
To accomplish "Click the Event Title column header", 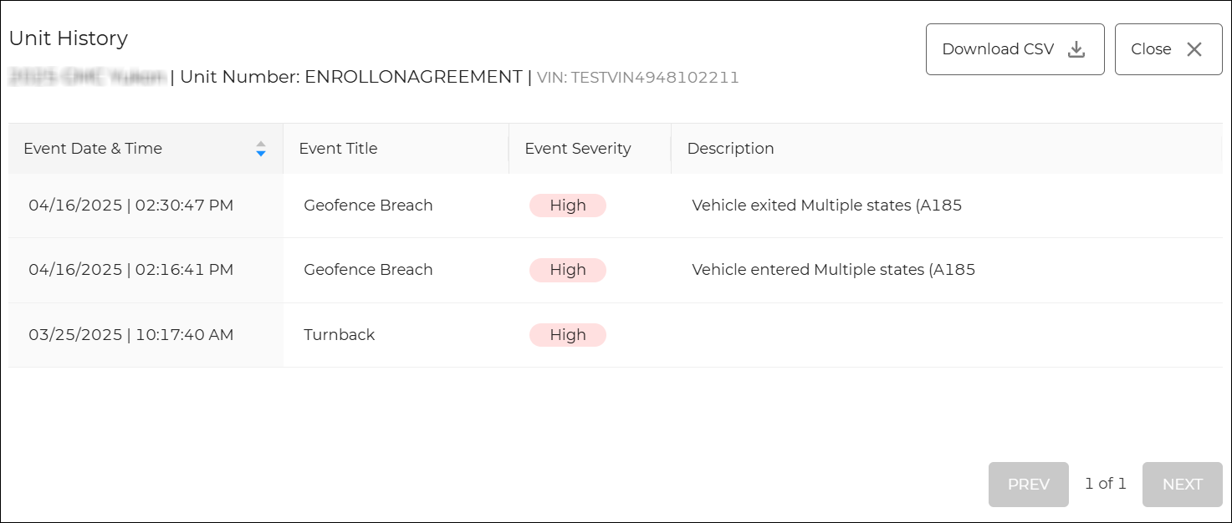I will tap(338, 149).
